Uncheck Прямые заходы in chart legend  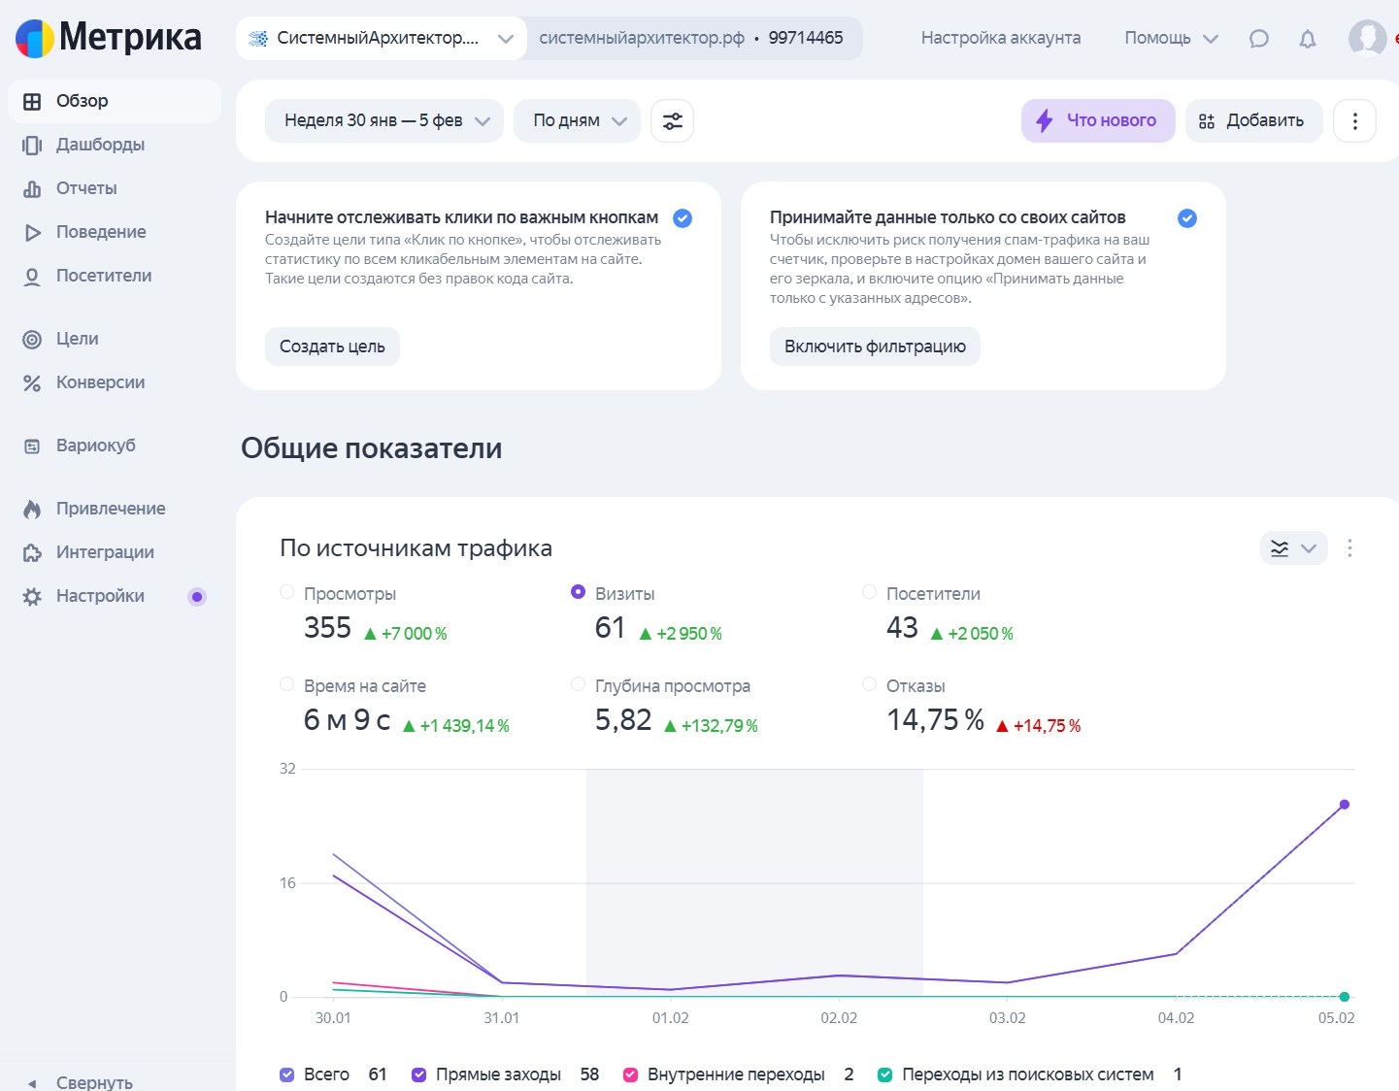419,1074
